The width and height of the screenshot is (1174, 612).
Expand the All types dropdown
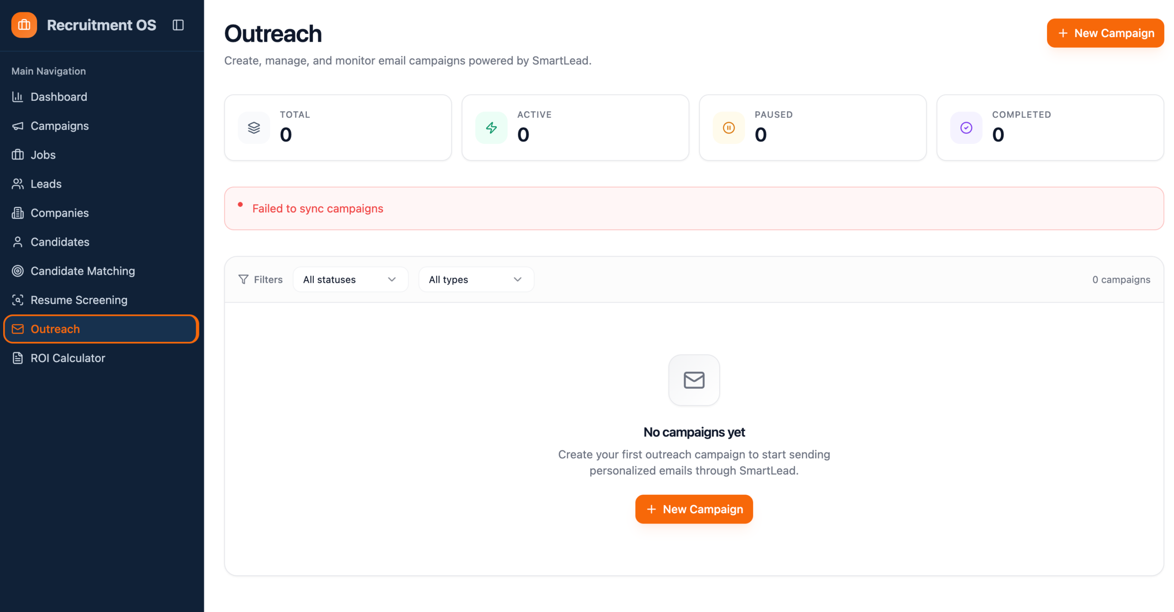pos(476,279)
